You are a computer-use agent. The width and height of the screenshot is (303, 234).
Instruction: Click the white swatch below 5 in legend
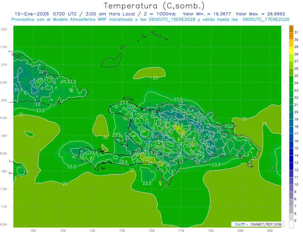pos(291,224)
